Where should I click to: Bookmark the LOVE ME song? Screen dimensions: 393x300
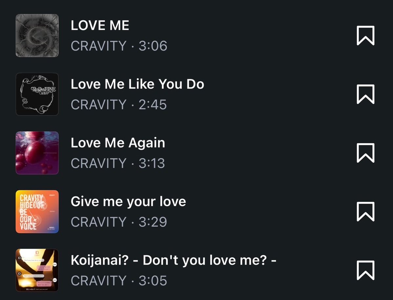(x=365, y=35)
